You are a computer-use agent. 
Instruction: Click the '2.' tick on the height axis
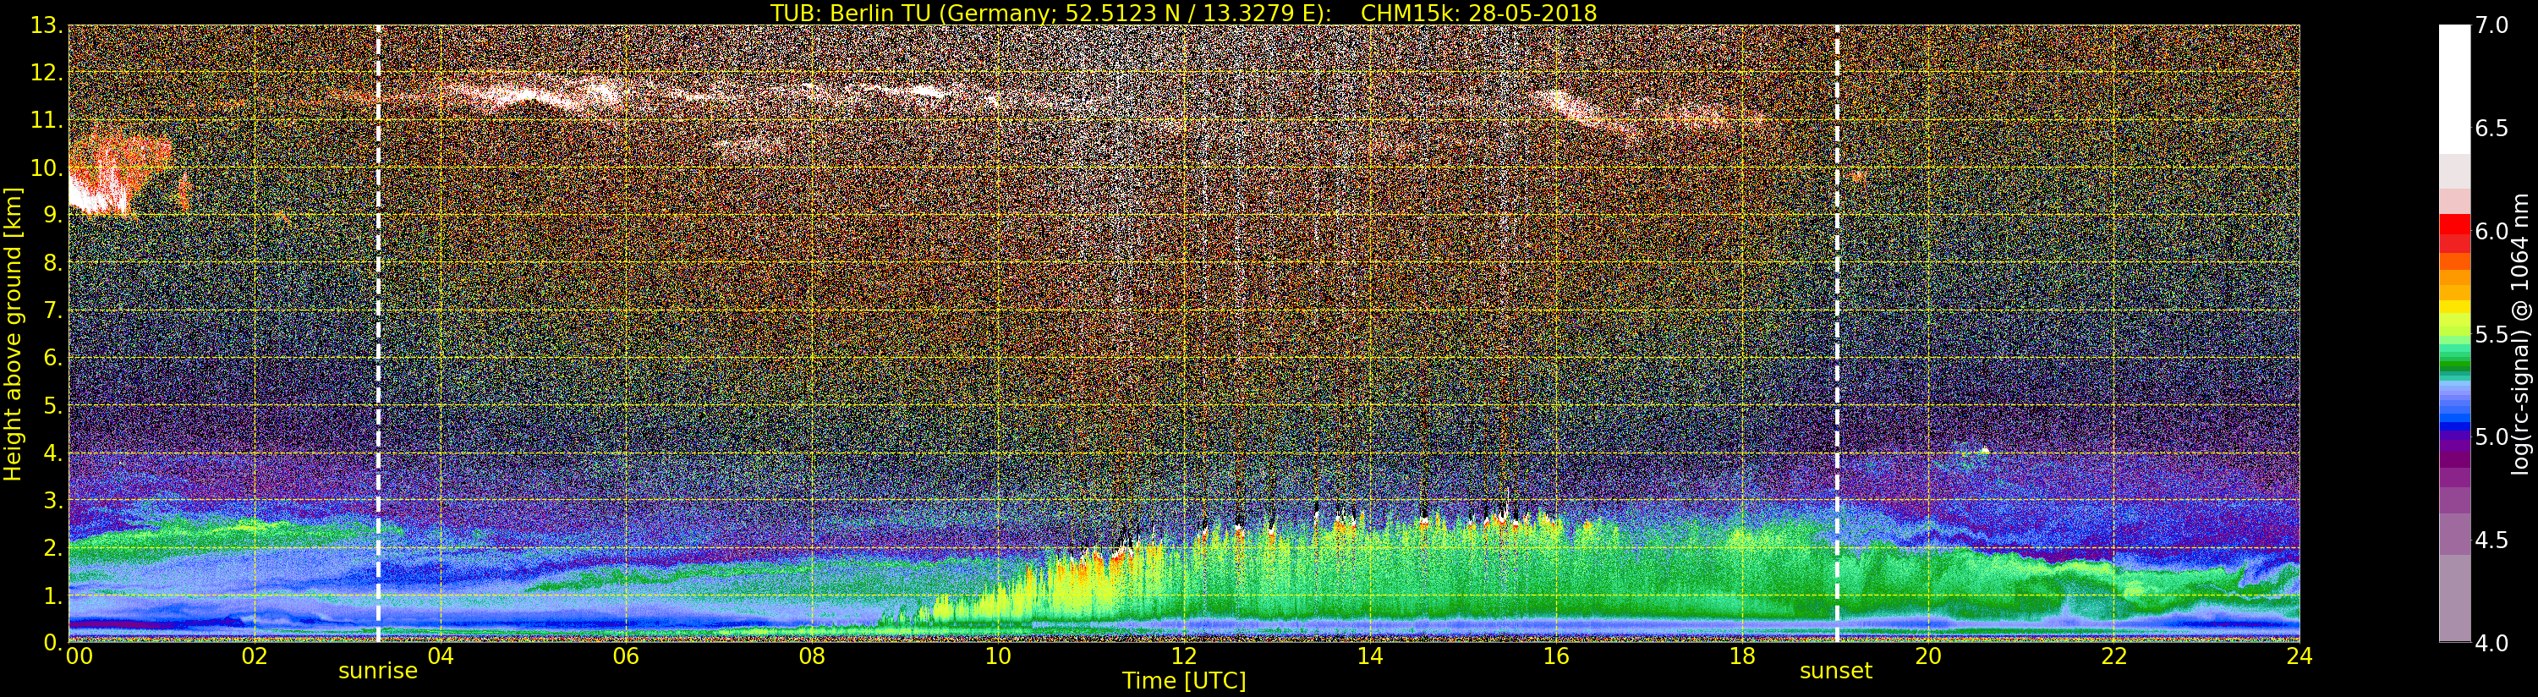click(x=53, y=547)
